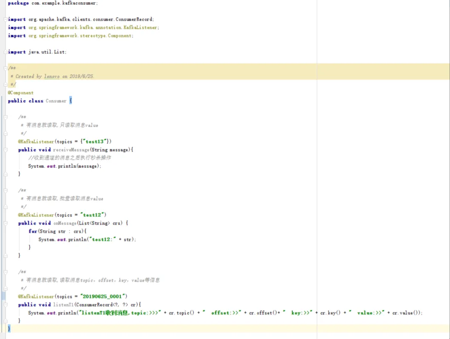Click the cr.value() call
Screen dimensions: 450x339
(405, 313)
